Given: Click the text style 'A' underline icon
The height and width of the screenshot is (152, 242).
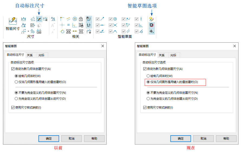Looking at the screenshot, I should [x=53, y=19].
